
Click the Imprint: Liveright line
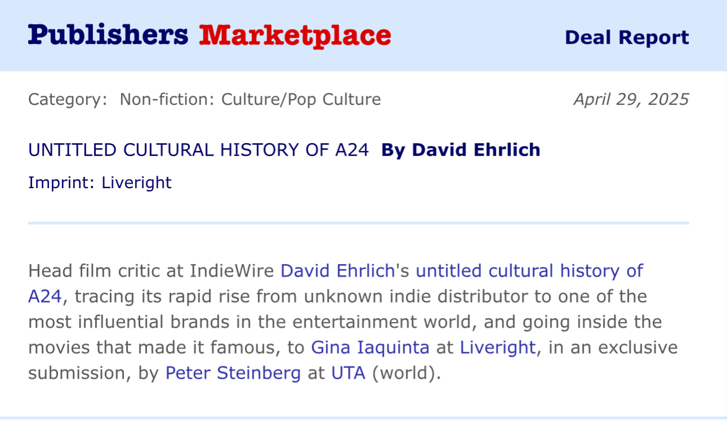(100, 183)
